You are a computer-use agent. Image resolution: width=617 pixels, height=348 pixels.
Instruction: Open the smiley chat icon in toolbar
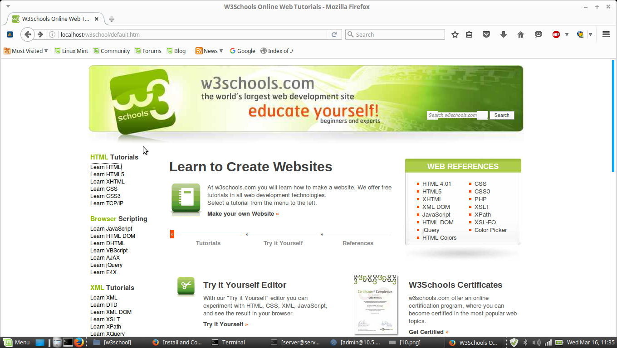point(539,34)
